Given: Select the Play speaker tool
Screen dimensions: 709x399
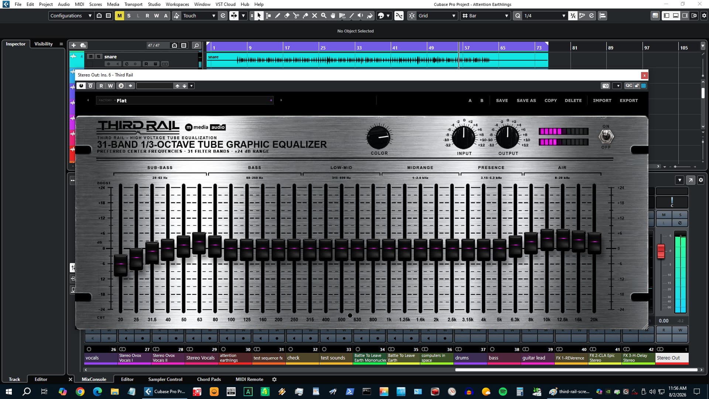Looking at the screenshot, I should [360, 16].
